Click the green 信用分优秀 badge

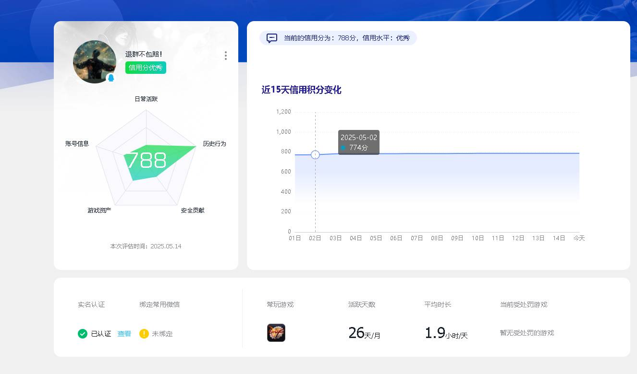tap(145, 68)
